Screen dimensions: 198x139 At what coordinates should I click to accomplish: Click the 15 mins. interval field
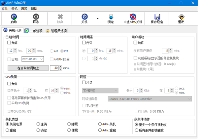point(110,51)
